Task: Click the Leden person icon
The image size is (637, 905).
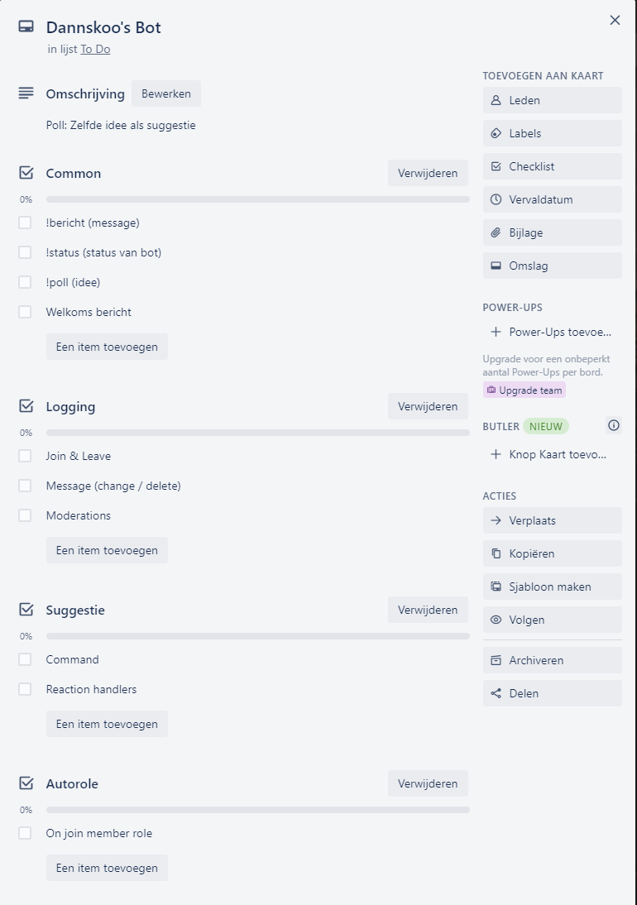Action: (496, 100)
